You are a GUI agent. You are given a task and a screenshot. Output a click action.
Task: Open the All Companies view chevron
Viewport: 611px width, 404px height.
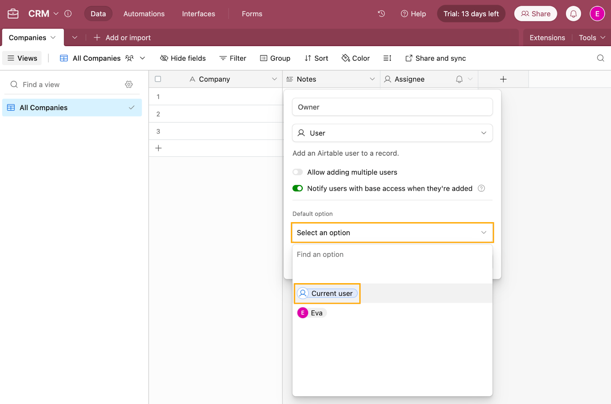(142, 58)
